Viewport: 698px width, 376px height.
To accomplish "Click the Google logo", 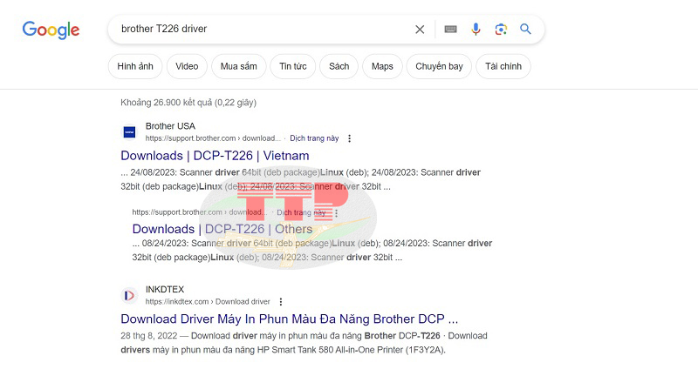I will click(51, 30).
